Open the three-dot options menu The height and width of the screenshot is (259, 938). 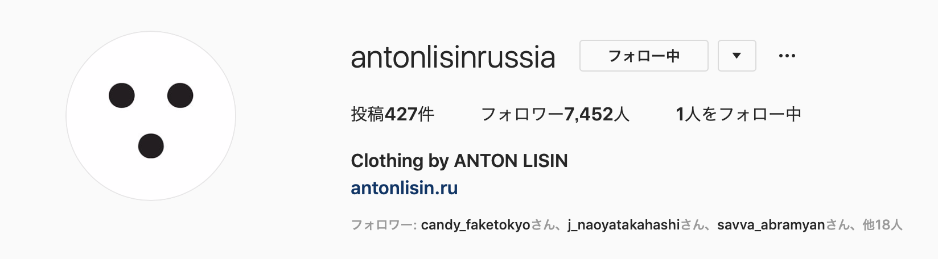(787, 56)
